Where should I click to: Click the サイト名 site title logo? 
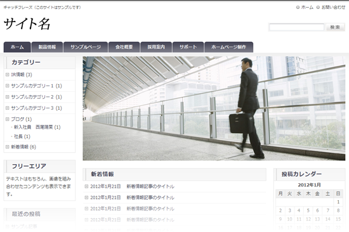tap(27, 24)
